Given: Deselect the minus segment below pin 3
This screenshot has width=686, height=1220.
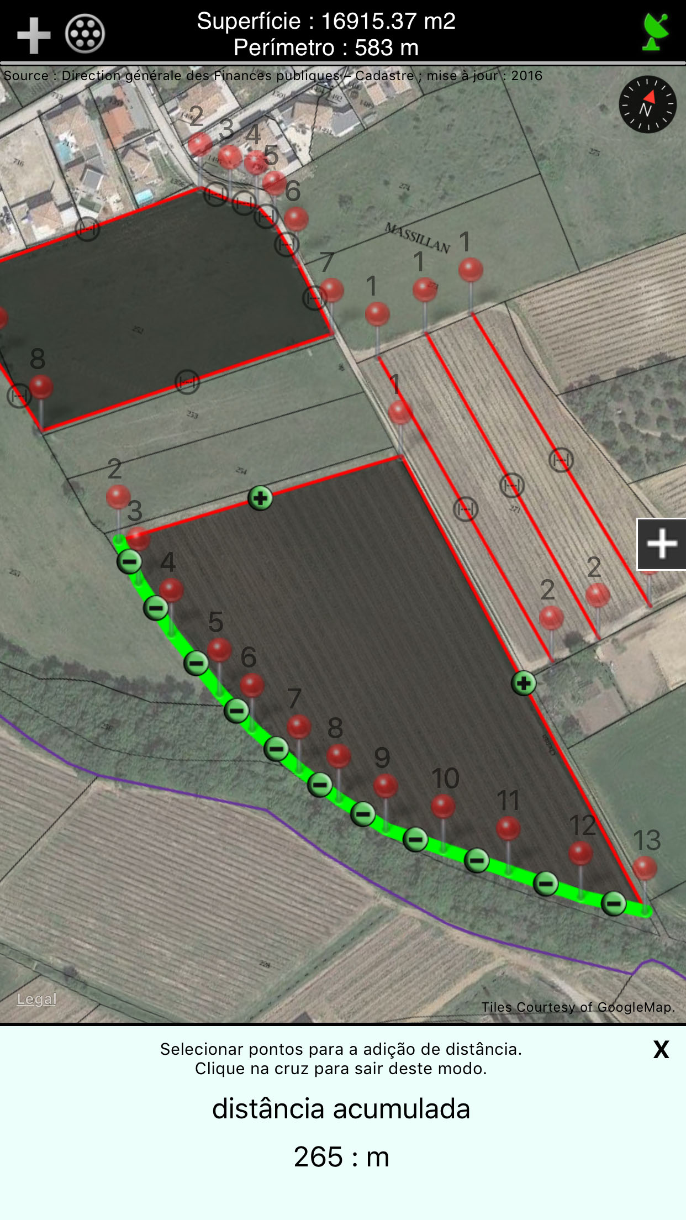Looking at the screenshot, I should point(130,562).
